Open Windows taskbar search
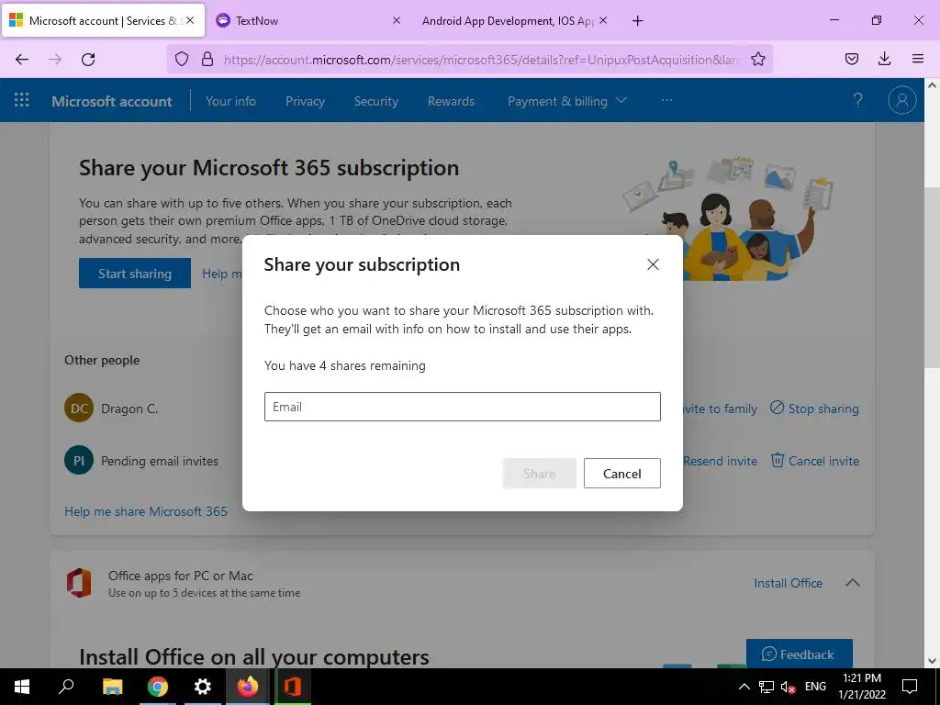 [x=66, y=687]
